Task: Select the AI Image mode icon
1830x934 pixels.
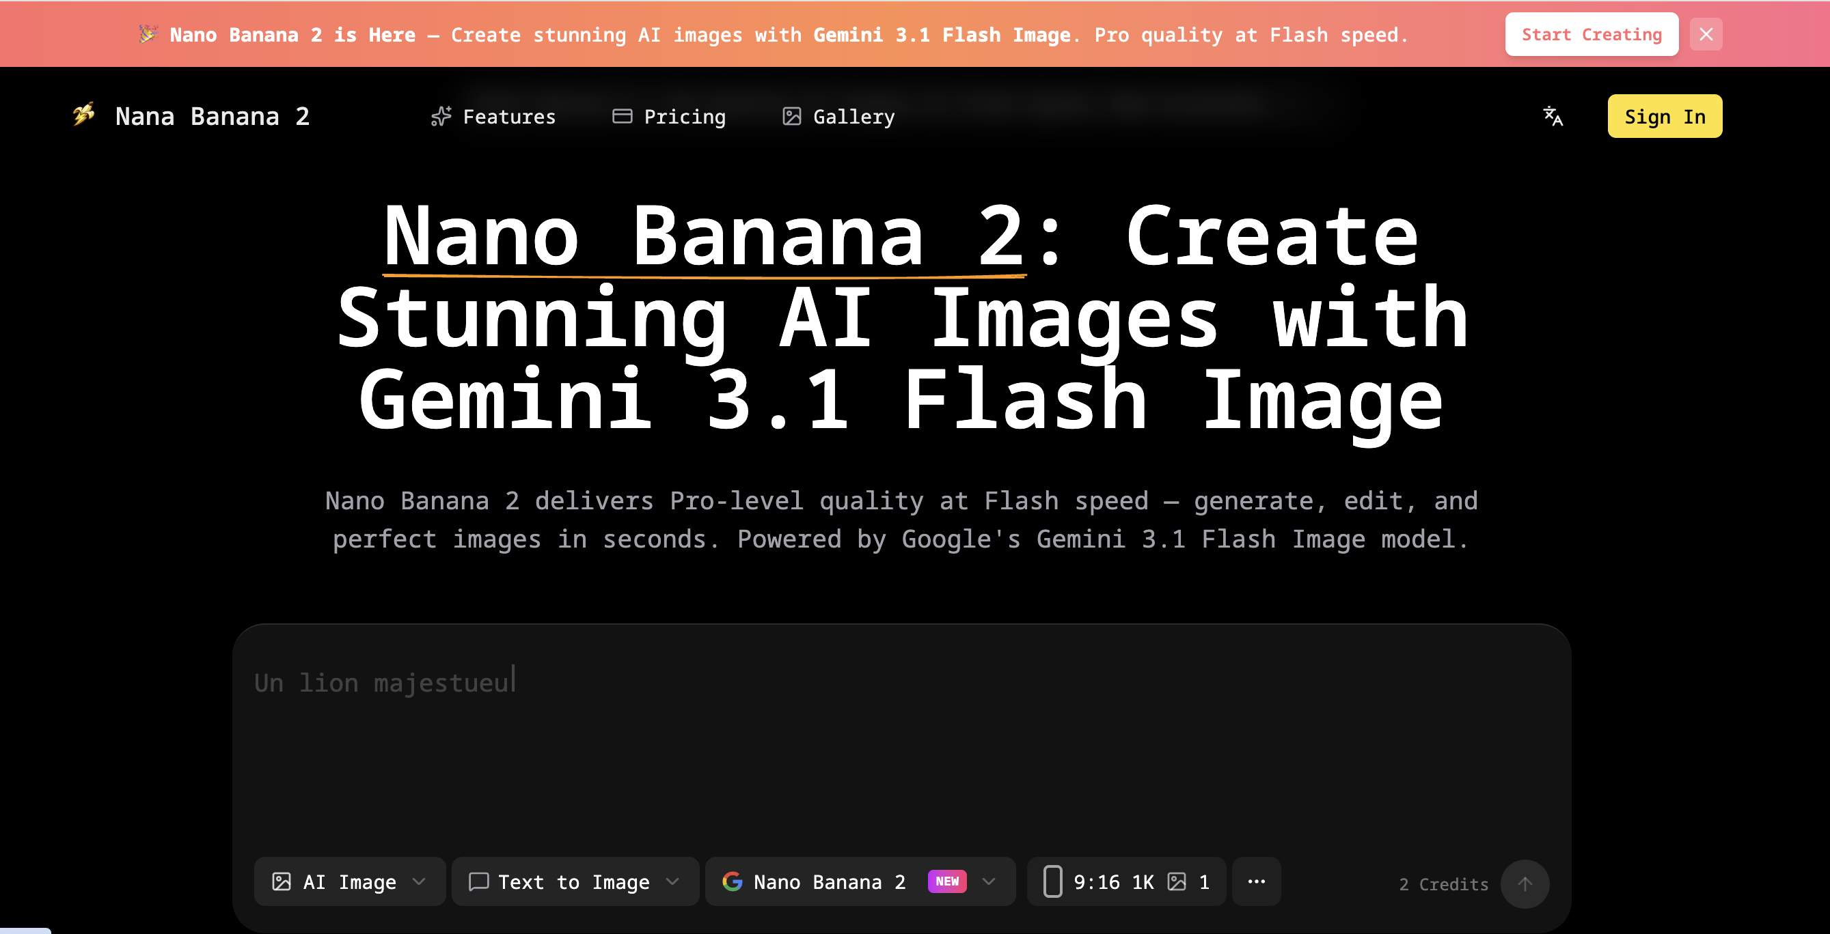Action: [284, 881]
